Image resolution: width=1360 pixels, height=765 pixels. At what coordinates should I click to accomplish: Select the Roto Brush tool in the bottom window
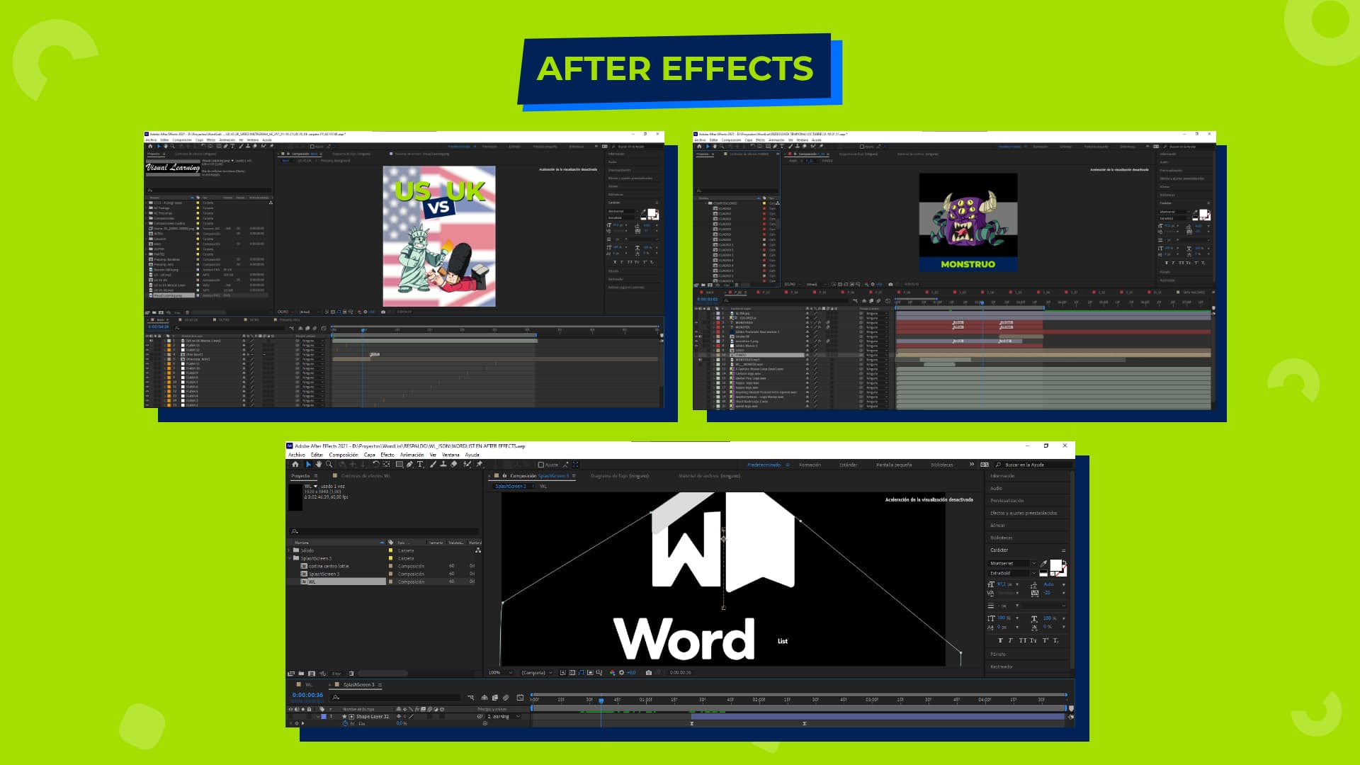467,465
